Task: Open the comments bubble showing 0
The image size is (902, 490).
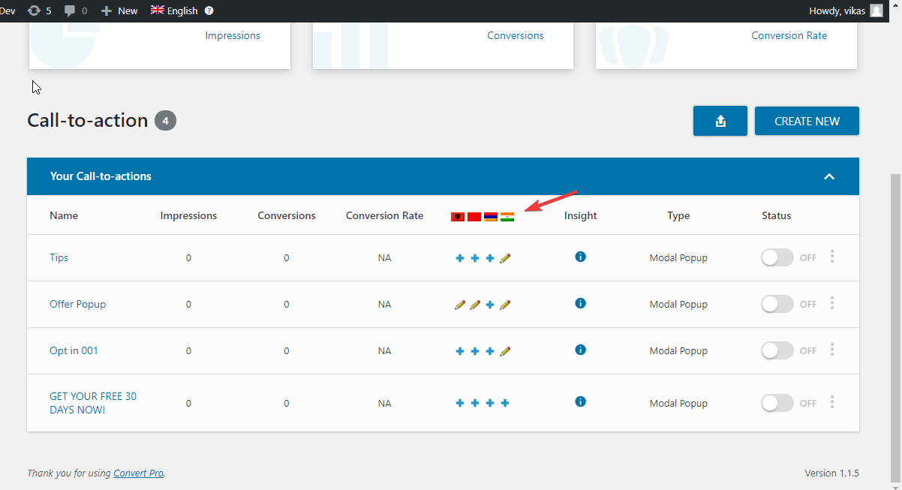Action: coord(75,11)
